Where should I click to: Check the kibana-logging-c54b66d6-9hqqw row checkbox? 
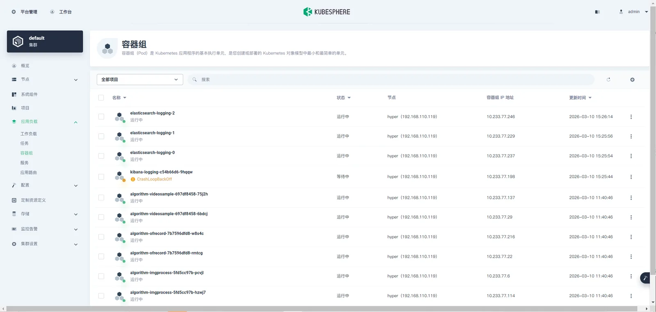(x=101, y=177)
